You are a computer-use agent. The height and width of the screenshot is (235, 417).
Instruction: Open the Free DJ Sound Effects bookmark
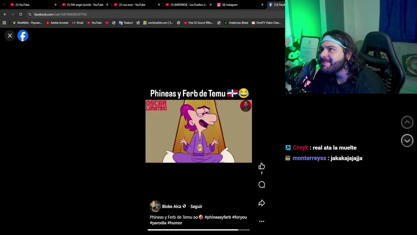pyautogui.click(x=198, y=23)
